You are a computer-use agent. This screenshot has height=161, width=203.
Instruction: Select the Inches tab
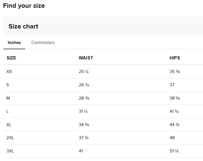14,43
